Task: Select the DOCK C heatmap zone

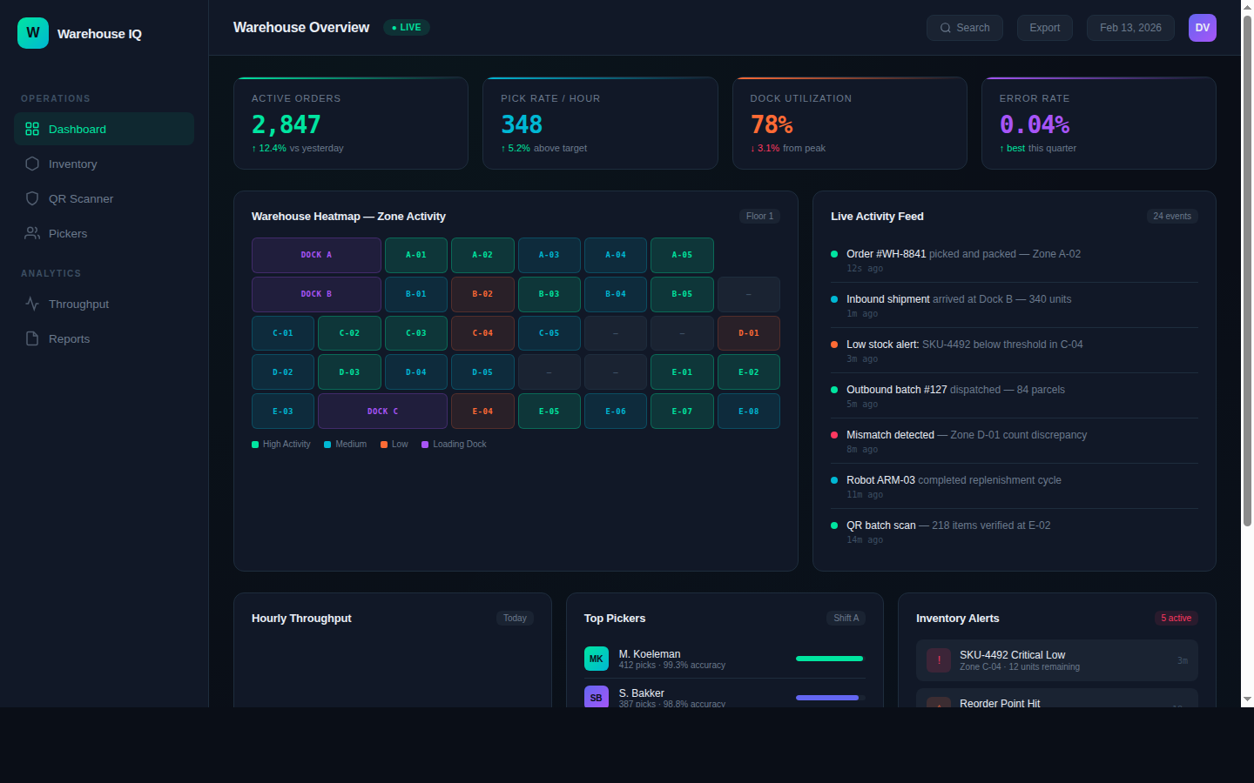Action: pos(382,412)
